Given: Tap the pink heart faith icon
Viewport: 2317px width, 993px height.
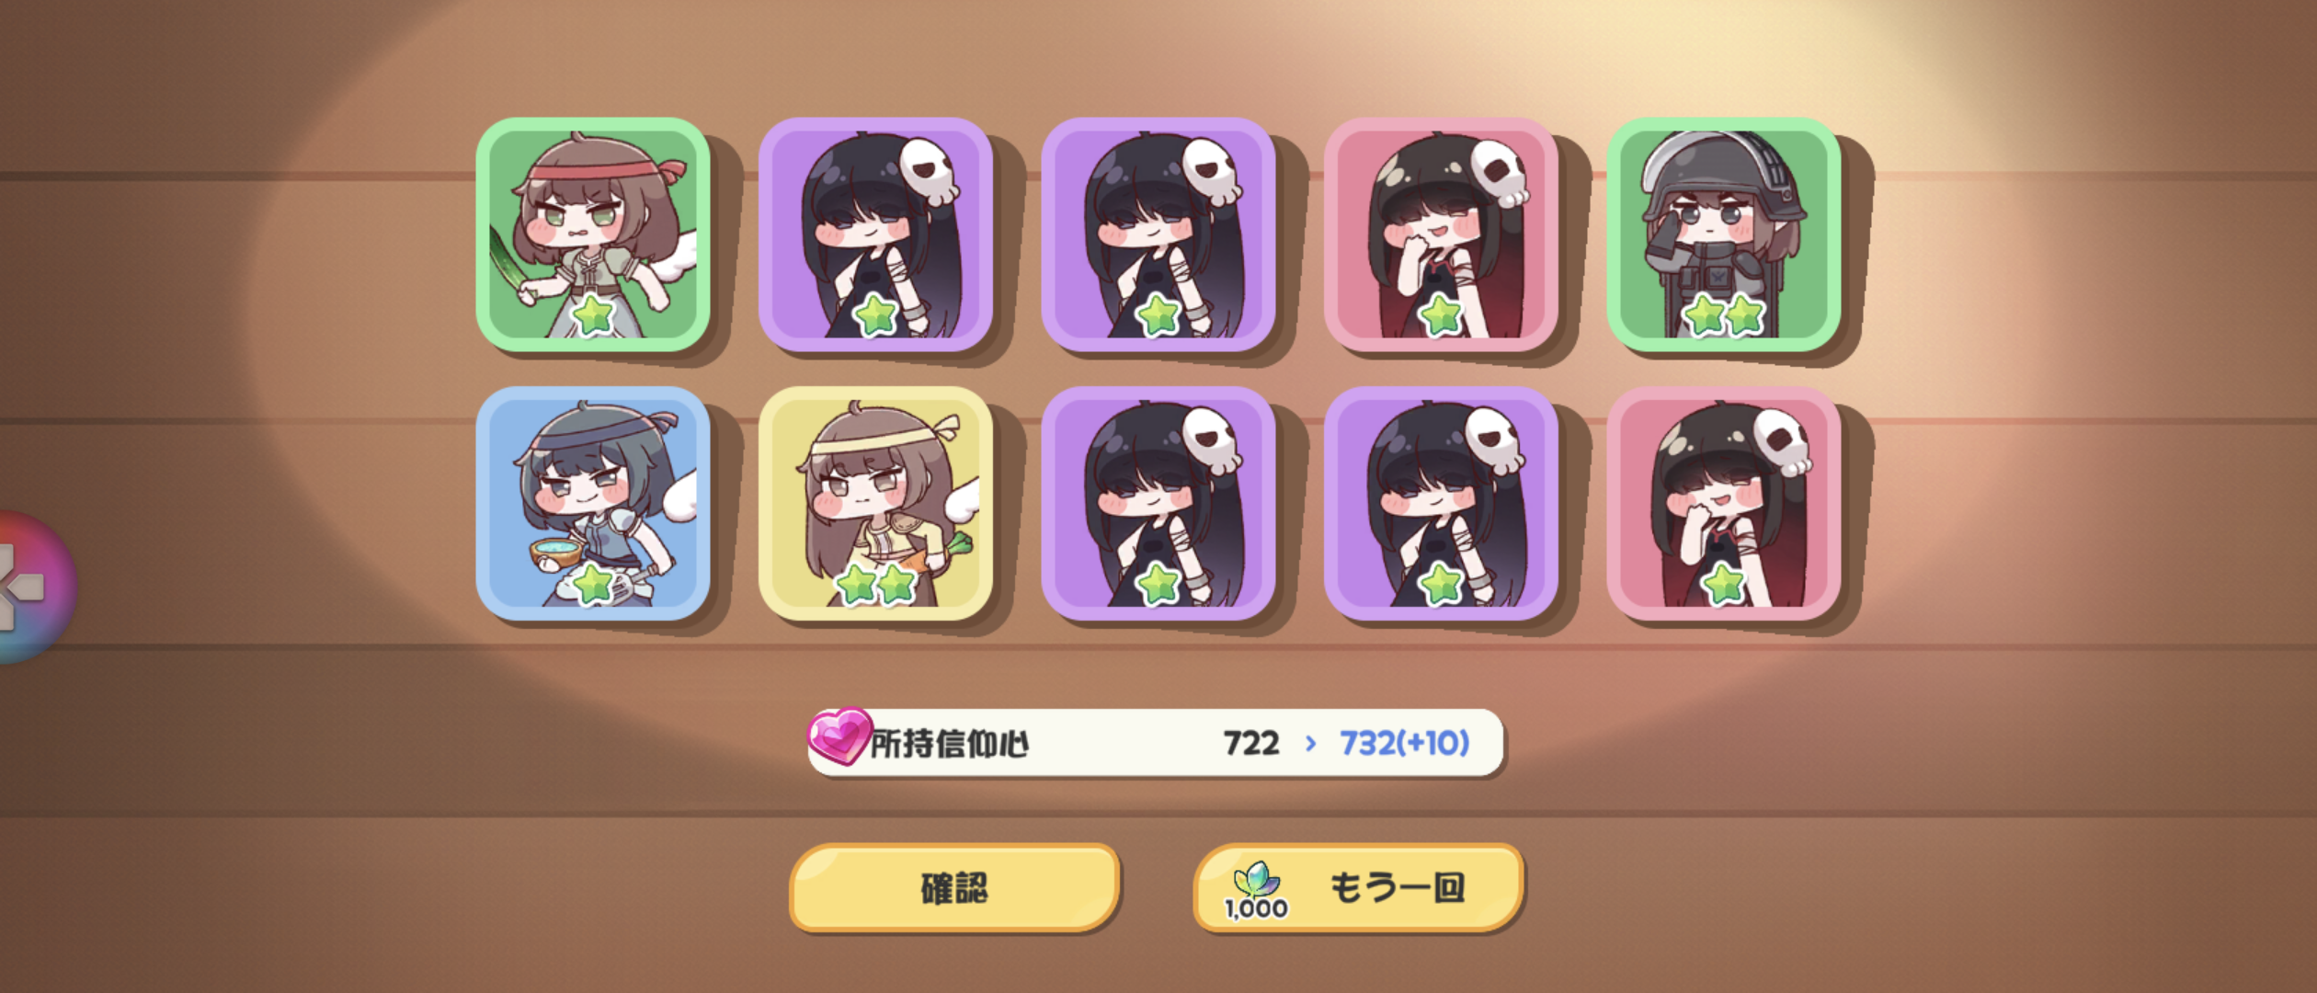Looking at the screenshot, I should tap(839, 736).
